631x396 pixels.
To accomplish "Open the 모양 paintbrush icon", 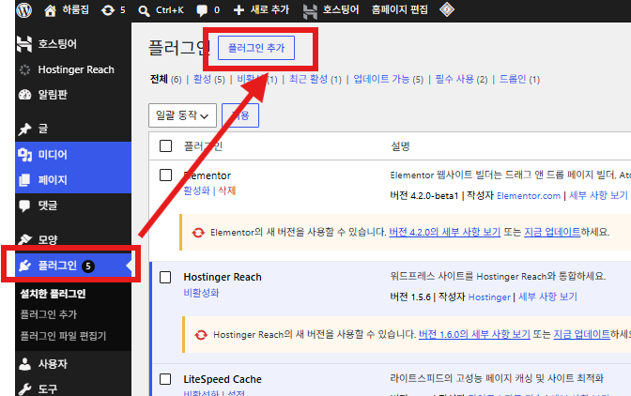I will pos(25,239).
